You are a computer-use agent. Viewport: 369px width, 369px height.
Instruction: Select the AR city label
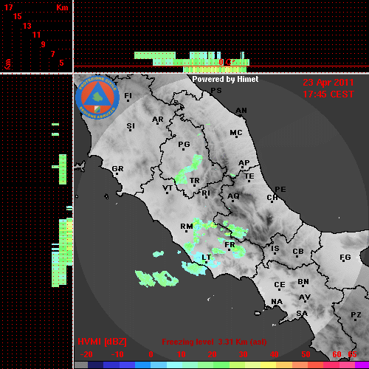(158, 120)
